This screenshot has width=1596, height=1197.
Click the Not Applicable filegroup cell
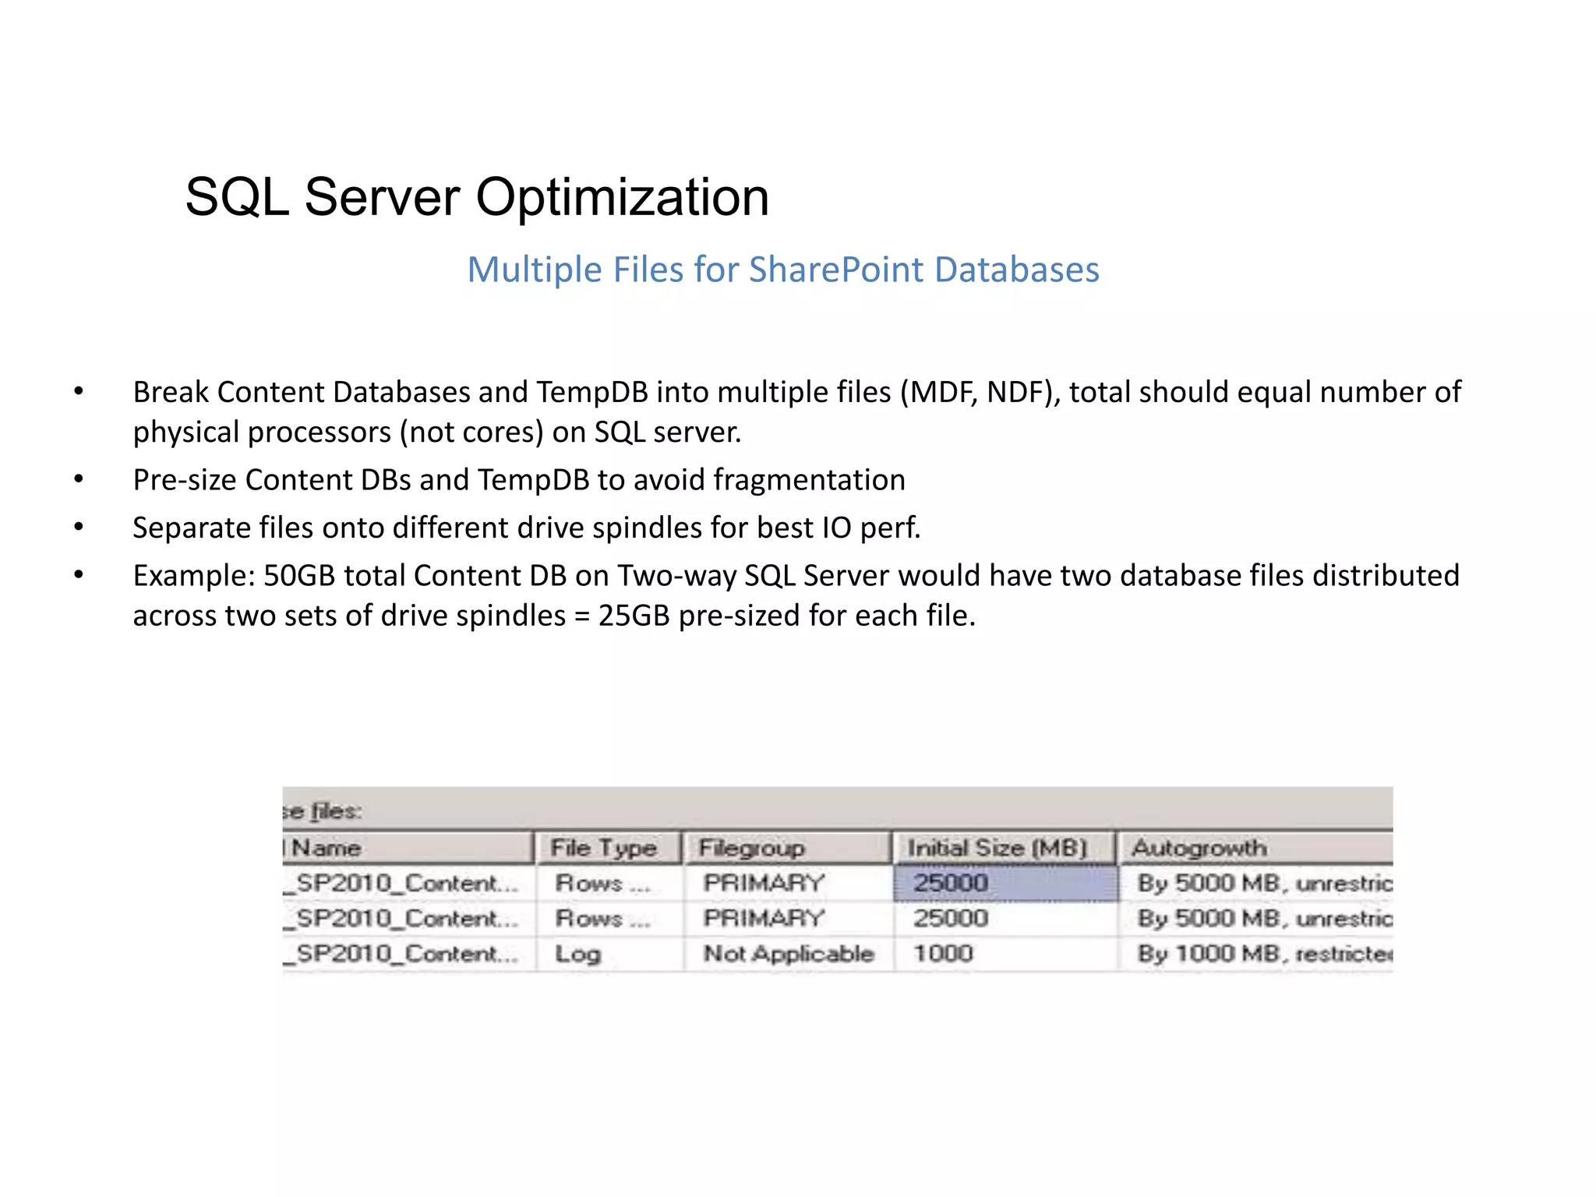click(x=789, y=954)
